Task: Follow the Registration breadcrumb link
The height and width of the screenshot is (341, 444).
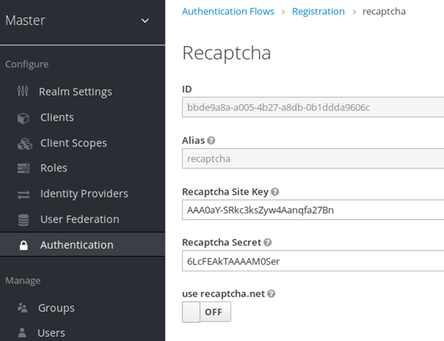Action: (x=318, y=11)
